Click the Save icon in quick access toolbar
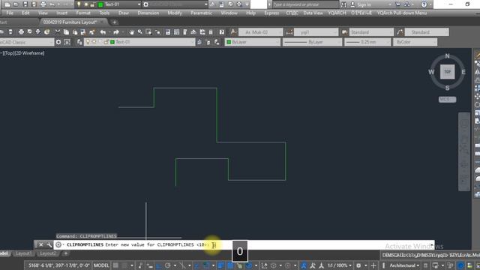This screenshot has height=270, width=480. pos(25,4)
